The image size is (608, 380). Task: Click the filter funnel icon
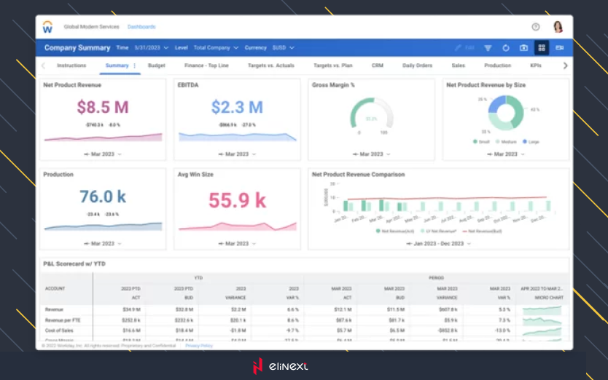[x=488, y=48]
